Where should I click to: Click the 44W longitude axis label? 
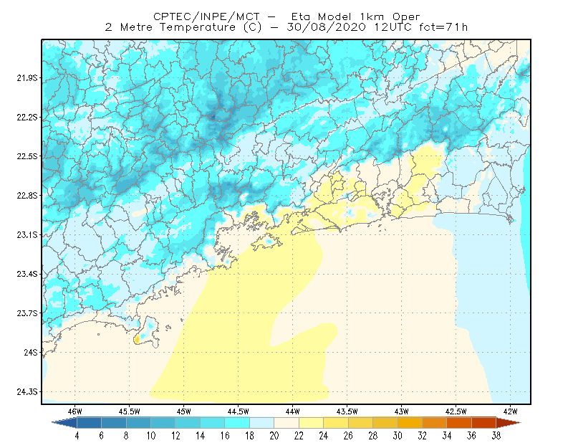point(293,411)
